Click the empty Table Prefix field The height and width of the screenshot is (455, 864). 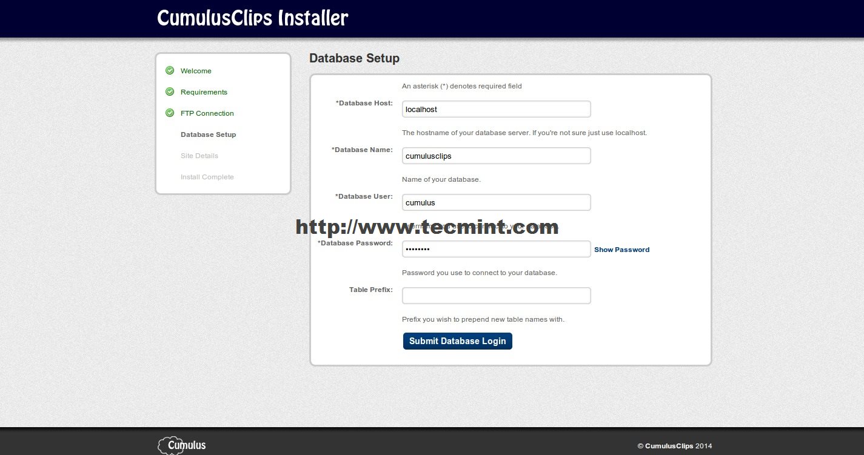(x=496, y=296)
